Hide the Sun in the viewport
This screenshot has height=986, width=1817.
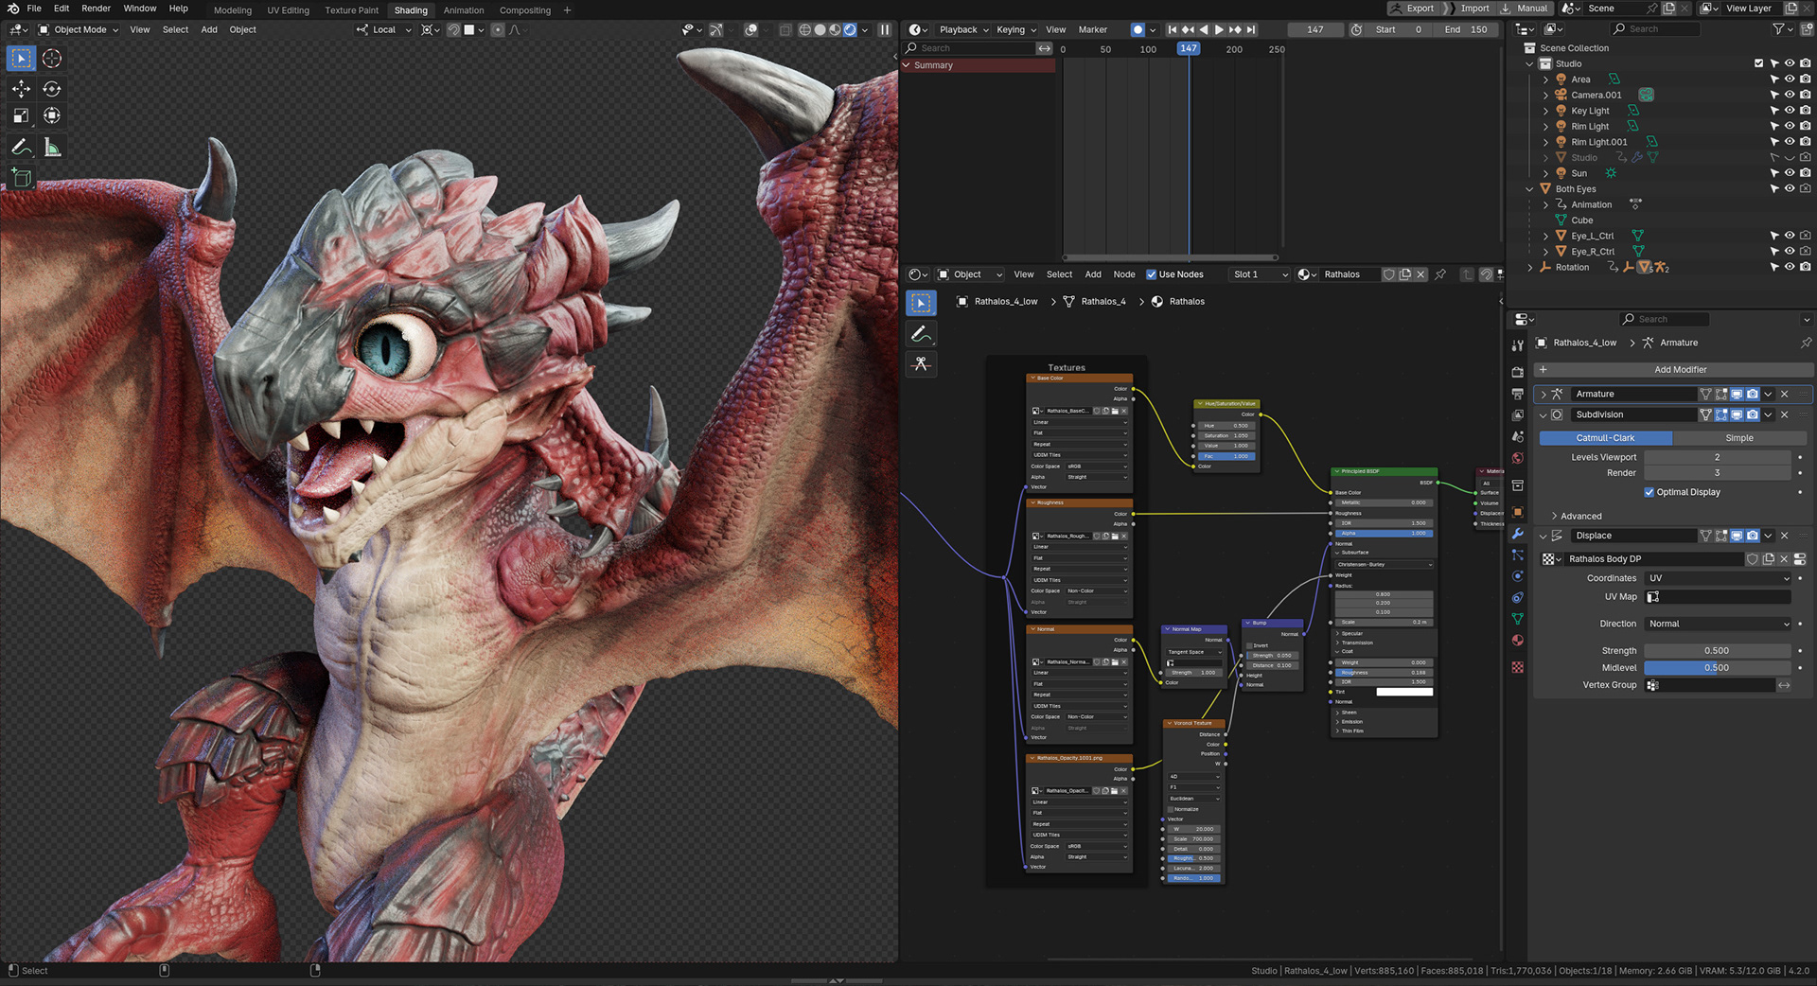pos(1790,173)
